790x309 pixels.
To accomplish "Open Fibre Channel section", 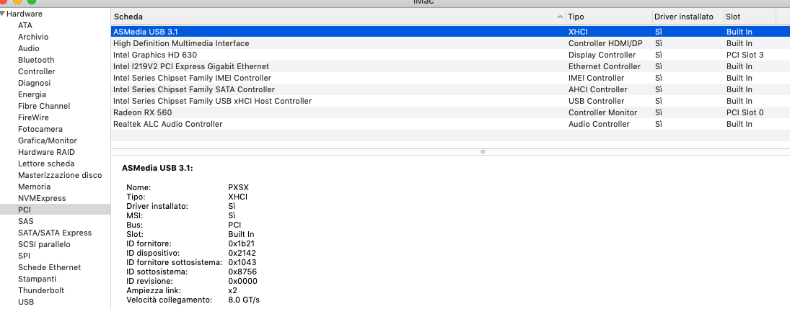I will (44, 106).
